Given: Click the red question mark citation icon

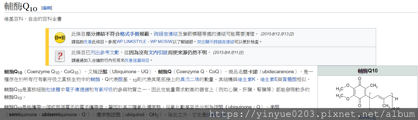Looking at the screenshot, I should click(x=60, y=56).
